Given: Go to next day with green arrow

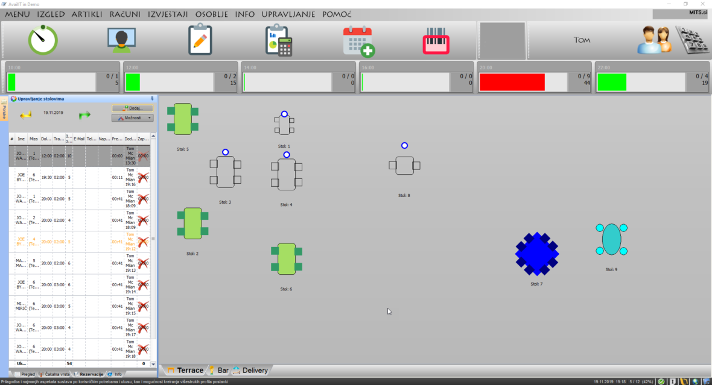Looking at the screenshot, I should tap(84, 114).
